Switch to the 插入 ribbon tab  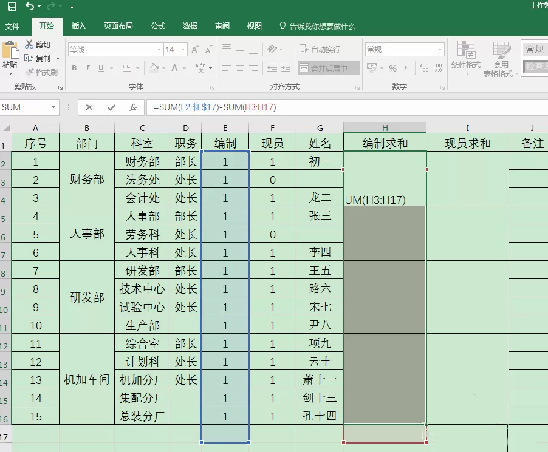(x=78, y=26)
